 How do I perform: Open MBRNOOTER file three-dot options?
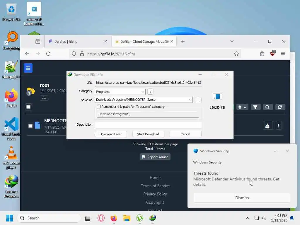pyautogui.click(x=279, y=125)
